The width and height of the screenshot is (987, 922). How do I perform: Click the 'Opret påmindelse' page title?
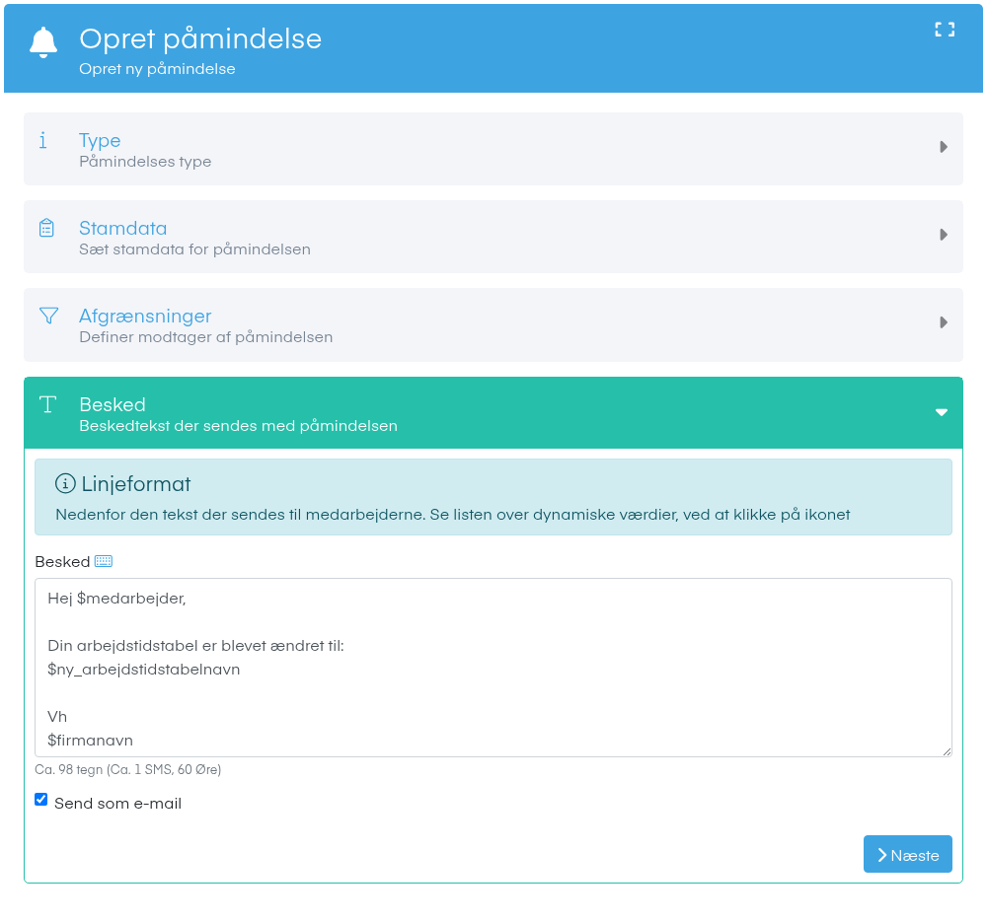pos(200,39)
